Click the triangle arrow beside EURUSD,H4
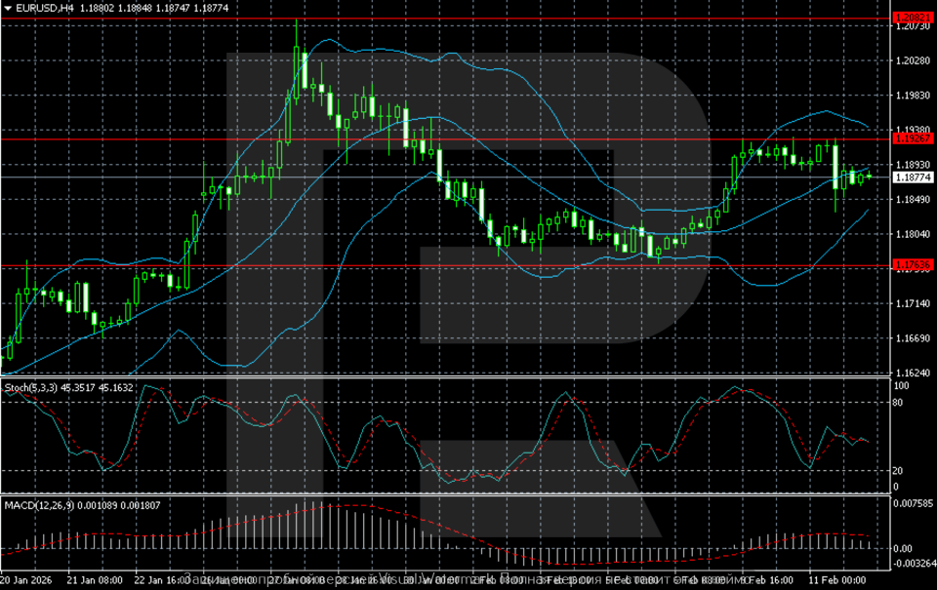This screenshot has width=937, height=590. tap(8, 8)
